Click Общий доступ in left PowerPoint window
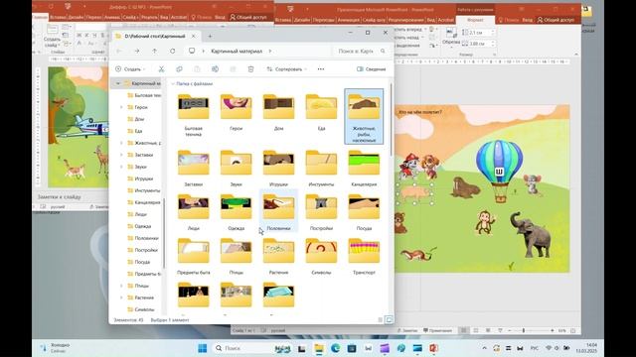The image size is (636, 357). pos(247,18)
